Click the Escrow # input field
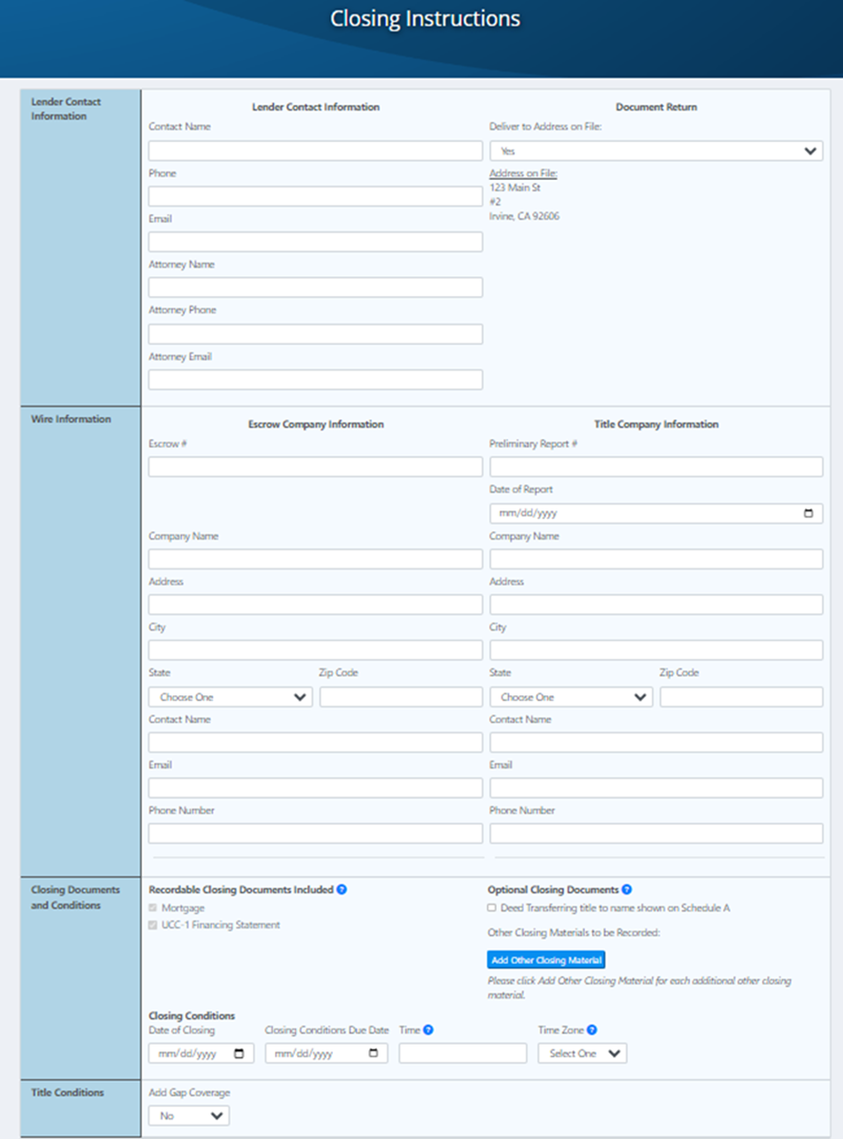 (x=315, y=467)
